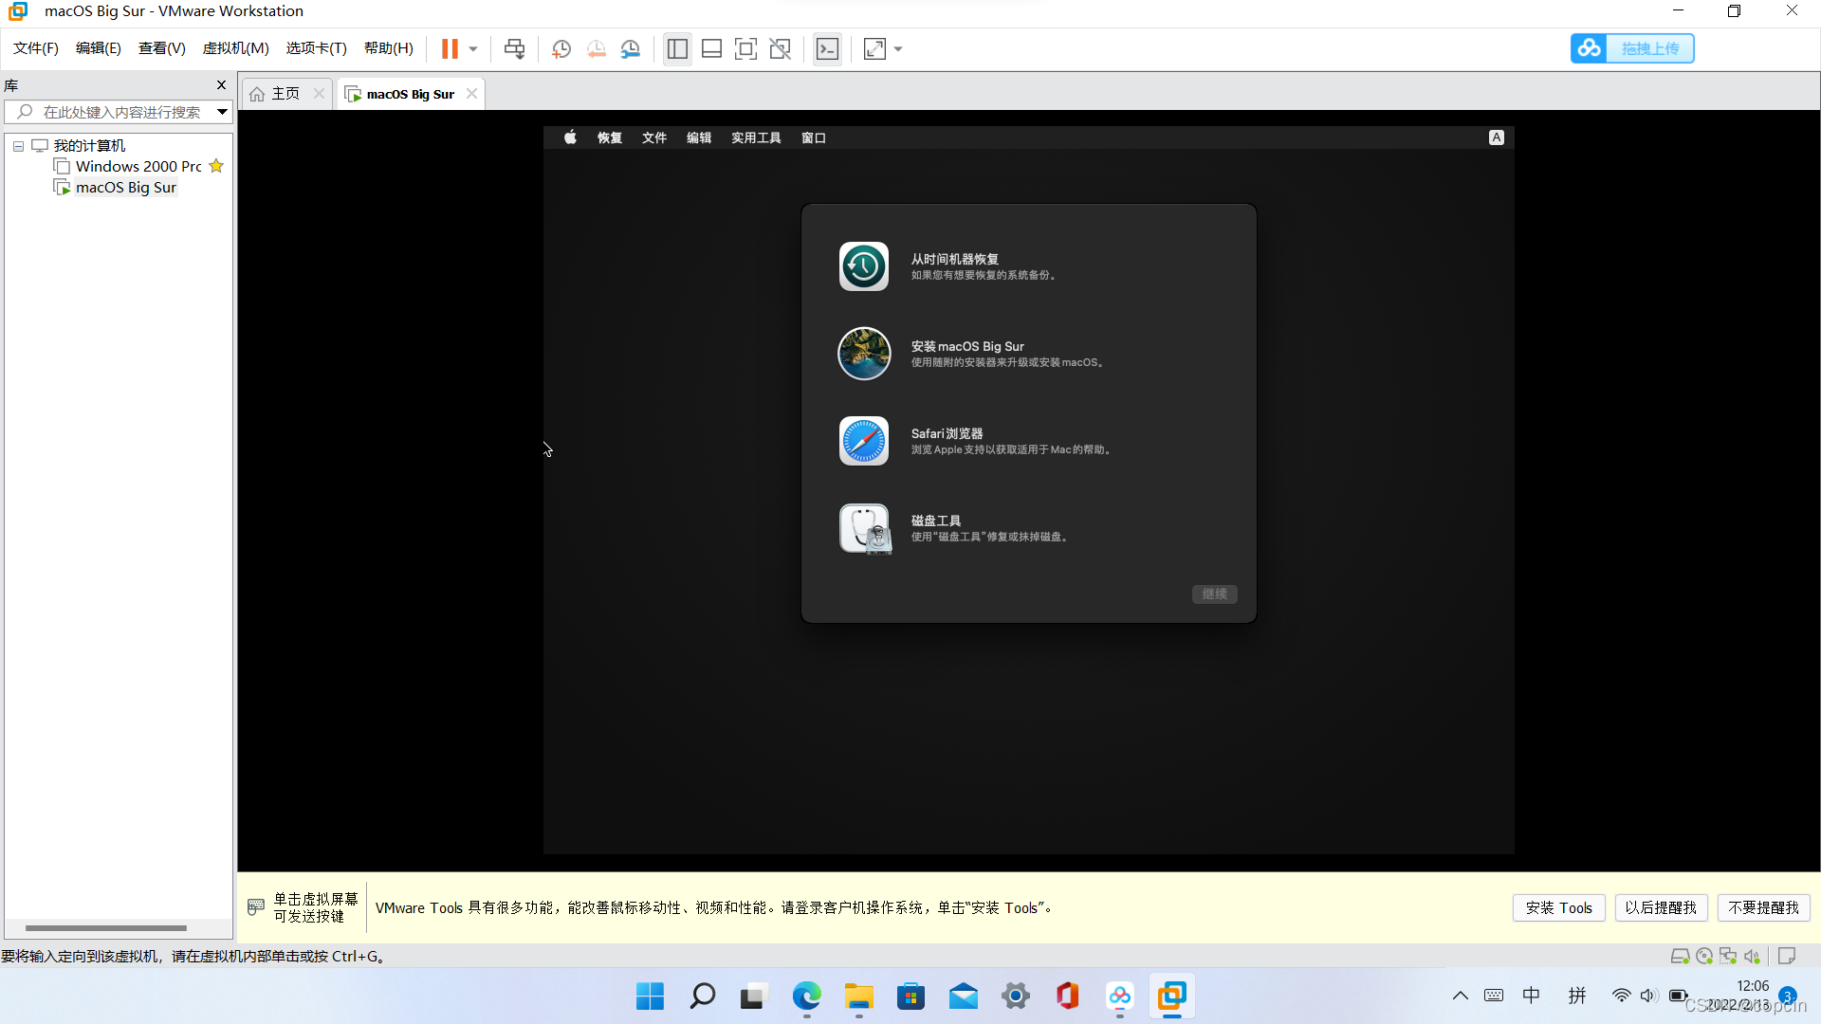Open the 帮助(H) menu
The image size is (1821, 1024).
389,48
